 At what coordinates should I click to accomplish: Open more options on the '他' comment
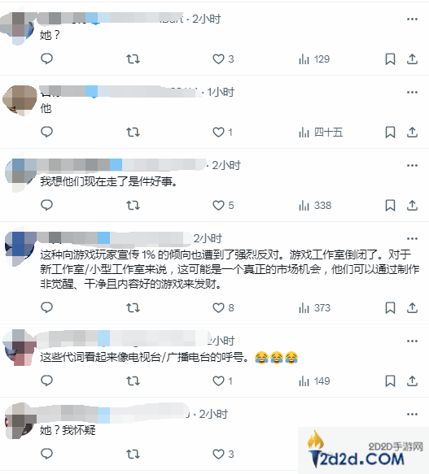pos(412,92)
